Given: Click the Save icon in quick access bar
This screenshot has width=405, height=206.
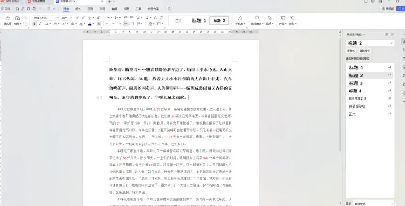Looking at the screenshot, I should click(17, 9).
